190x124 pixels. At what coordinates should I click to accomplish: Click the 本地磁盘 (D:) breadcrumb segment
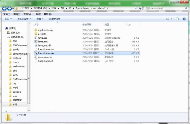40,8
